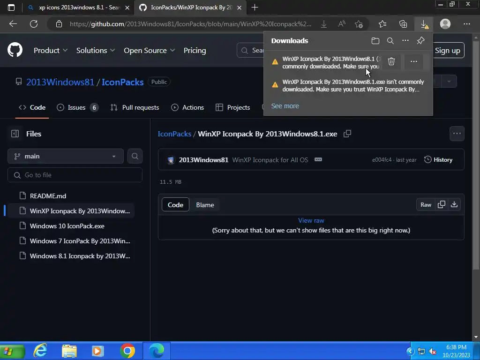This screenshot has width=480, height=360.
Task: Click the GitHub logo icon
Action: [15, 50]
